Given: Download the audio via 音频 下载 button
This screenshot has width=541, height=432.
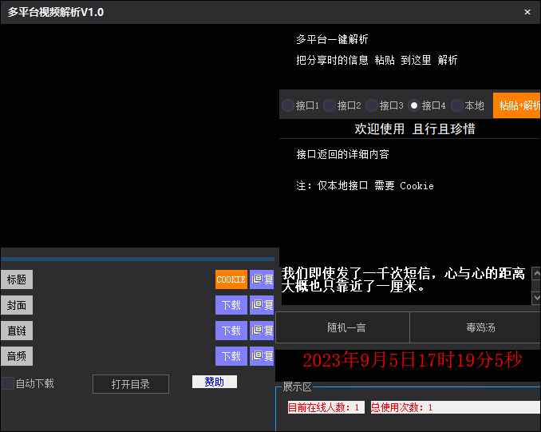Looking at the screenshot, I should pos(231,356).
